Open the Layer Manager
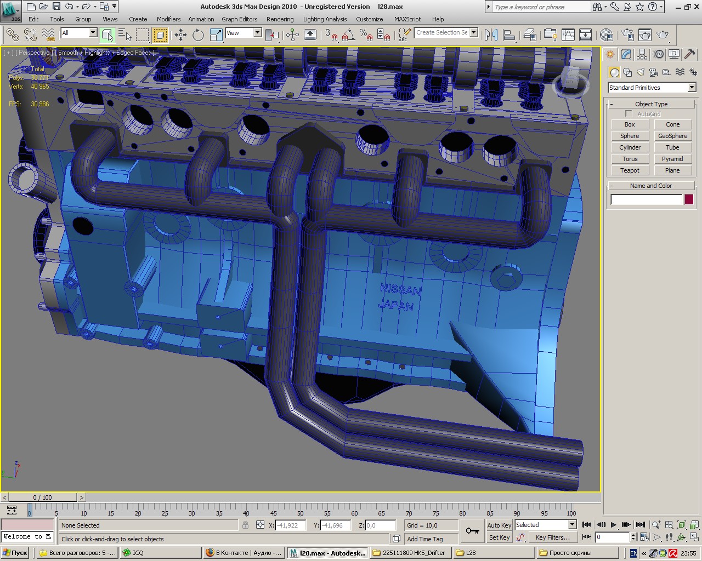 (x=530, y=35)
